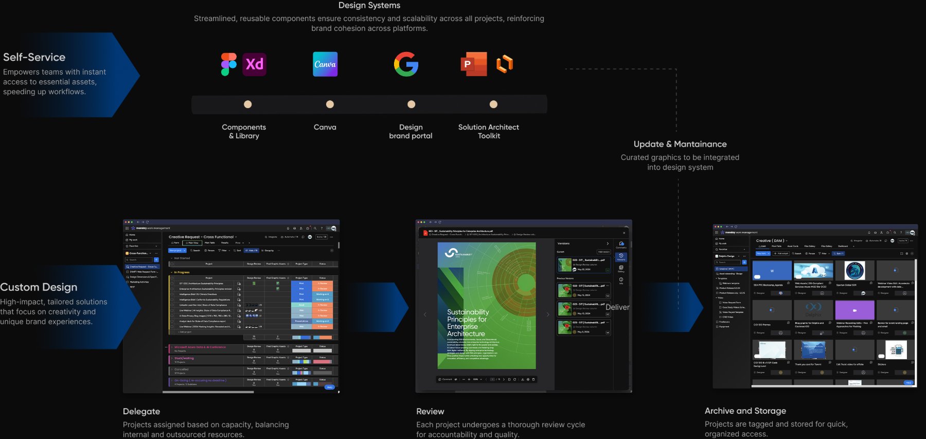Open Info icon in Review window
926x439 pixels.
621,280
